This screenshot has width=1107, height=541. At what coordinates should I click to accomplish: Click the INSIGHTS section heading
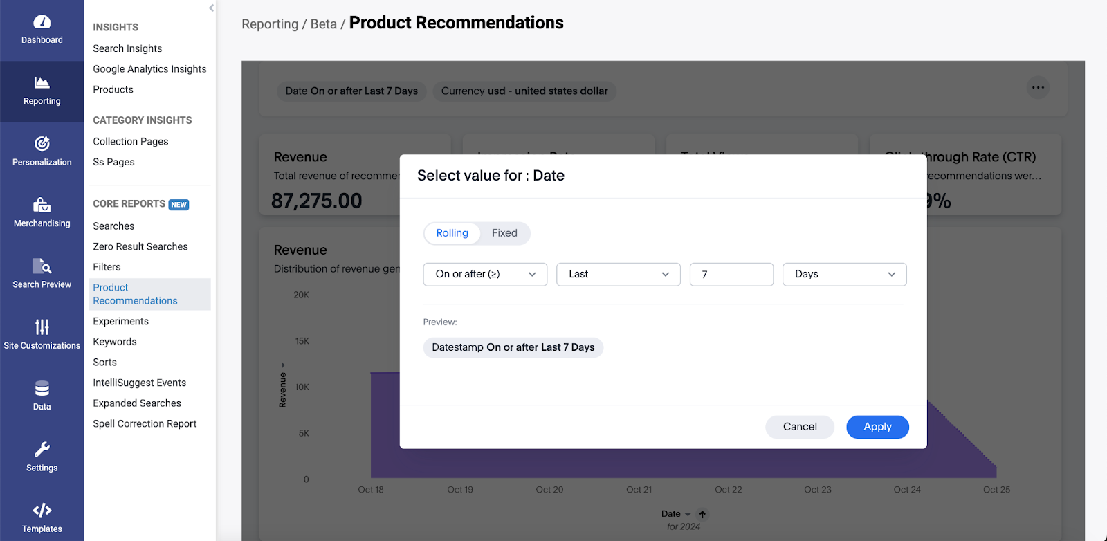point(116,28)
